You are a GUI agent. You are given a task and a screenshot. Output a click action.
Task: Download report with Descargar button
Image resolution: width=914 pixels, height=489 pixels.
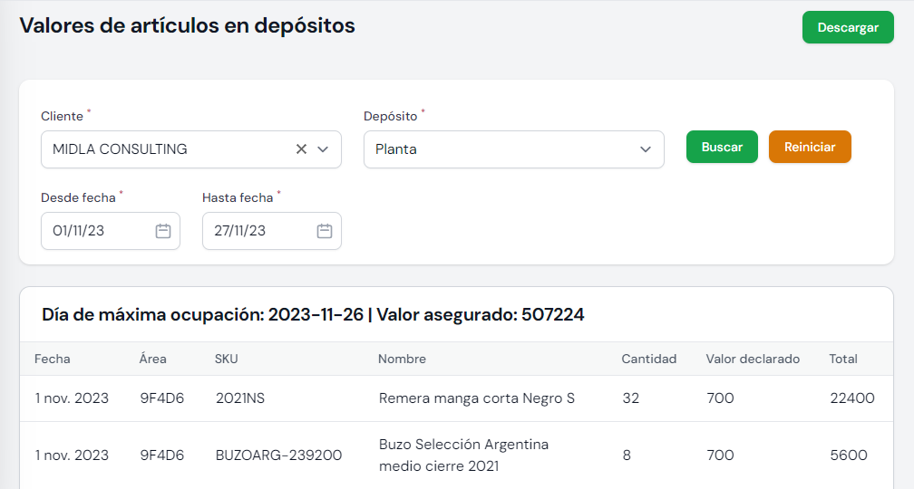[x=848, y=27]
